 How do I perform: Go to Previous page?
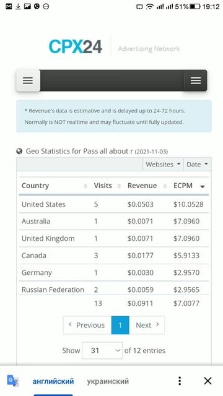coord(87,325)
